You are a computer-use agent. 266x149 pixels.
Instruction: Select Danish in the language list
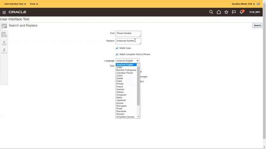point(126,78)
